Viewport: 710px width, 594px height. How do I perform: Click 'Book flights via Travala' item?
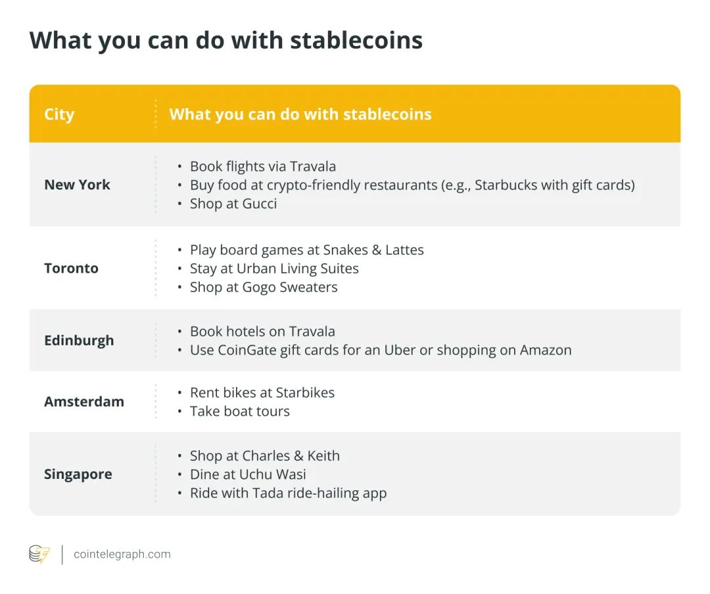[262, 166]
